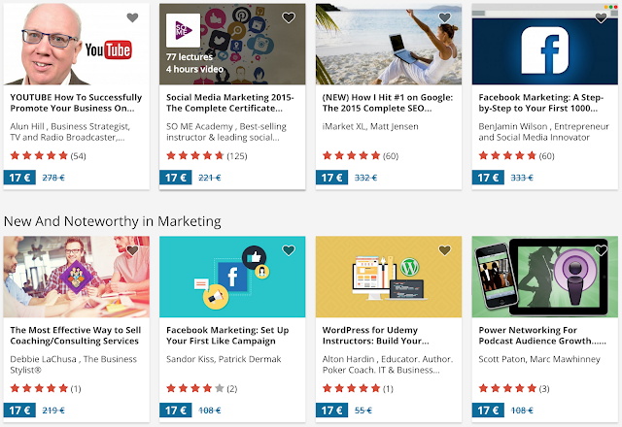
Task: Open the beach laptop SEO course thumbnail
Action: point(389,44)
